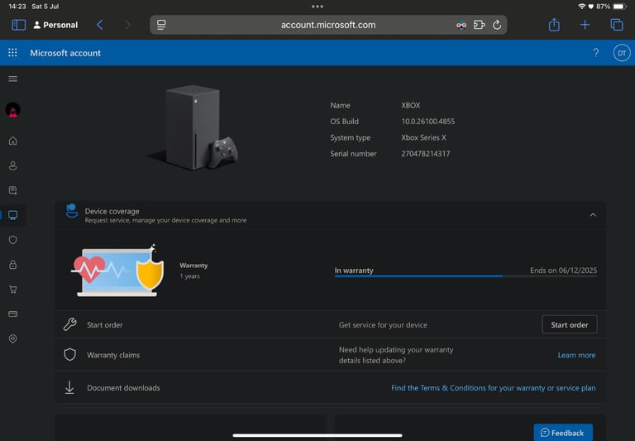Click the wrench Start order icon

[70, 324]
